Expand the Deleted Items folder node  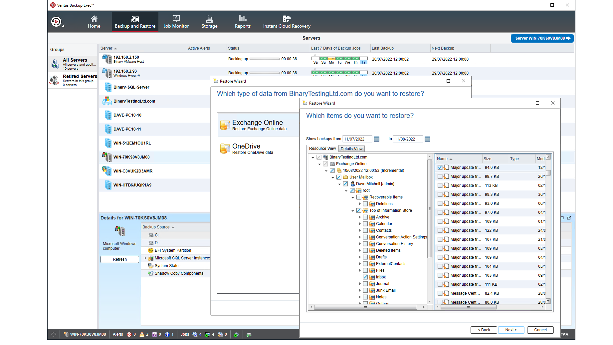360,250
